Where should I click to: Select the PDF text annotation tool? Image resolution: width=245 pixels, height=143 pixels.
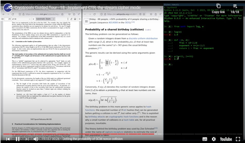(68, 19)
